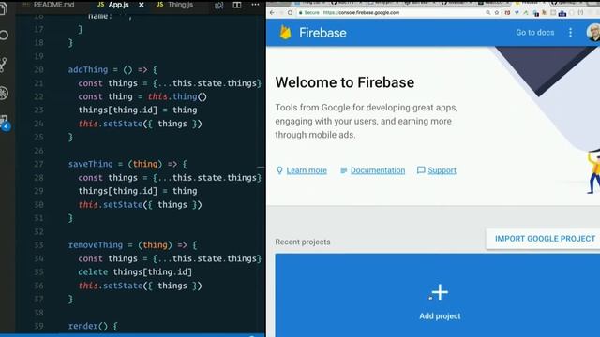Click the document icon beside Documentation
Viewport: 600px width, 337px height.
pos(344,170)
